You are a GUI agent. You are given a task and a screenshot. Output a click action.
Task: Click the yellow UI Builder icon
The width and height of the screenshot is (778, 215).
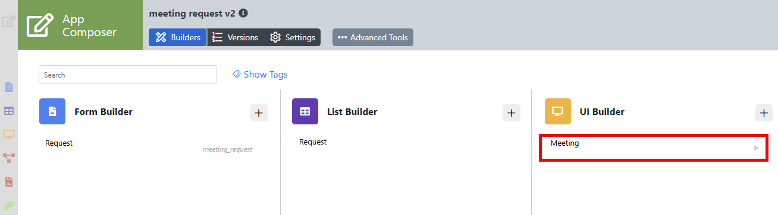coord(558,111)
